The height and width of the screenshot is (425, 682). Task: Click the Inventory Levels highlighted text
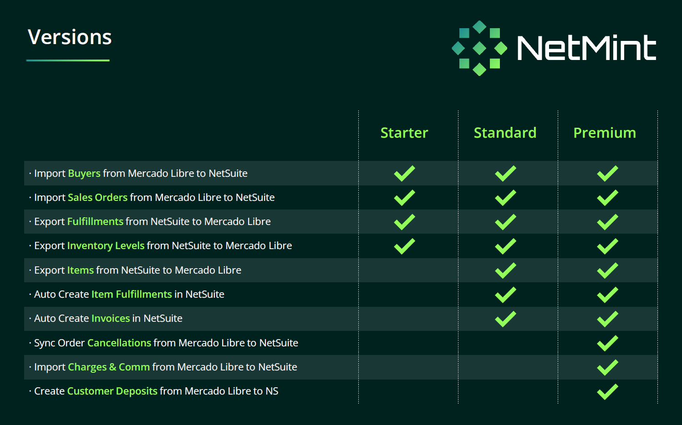[x=106, y=245]
